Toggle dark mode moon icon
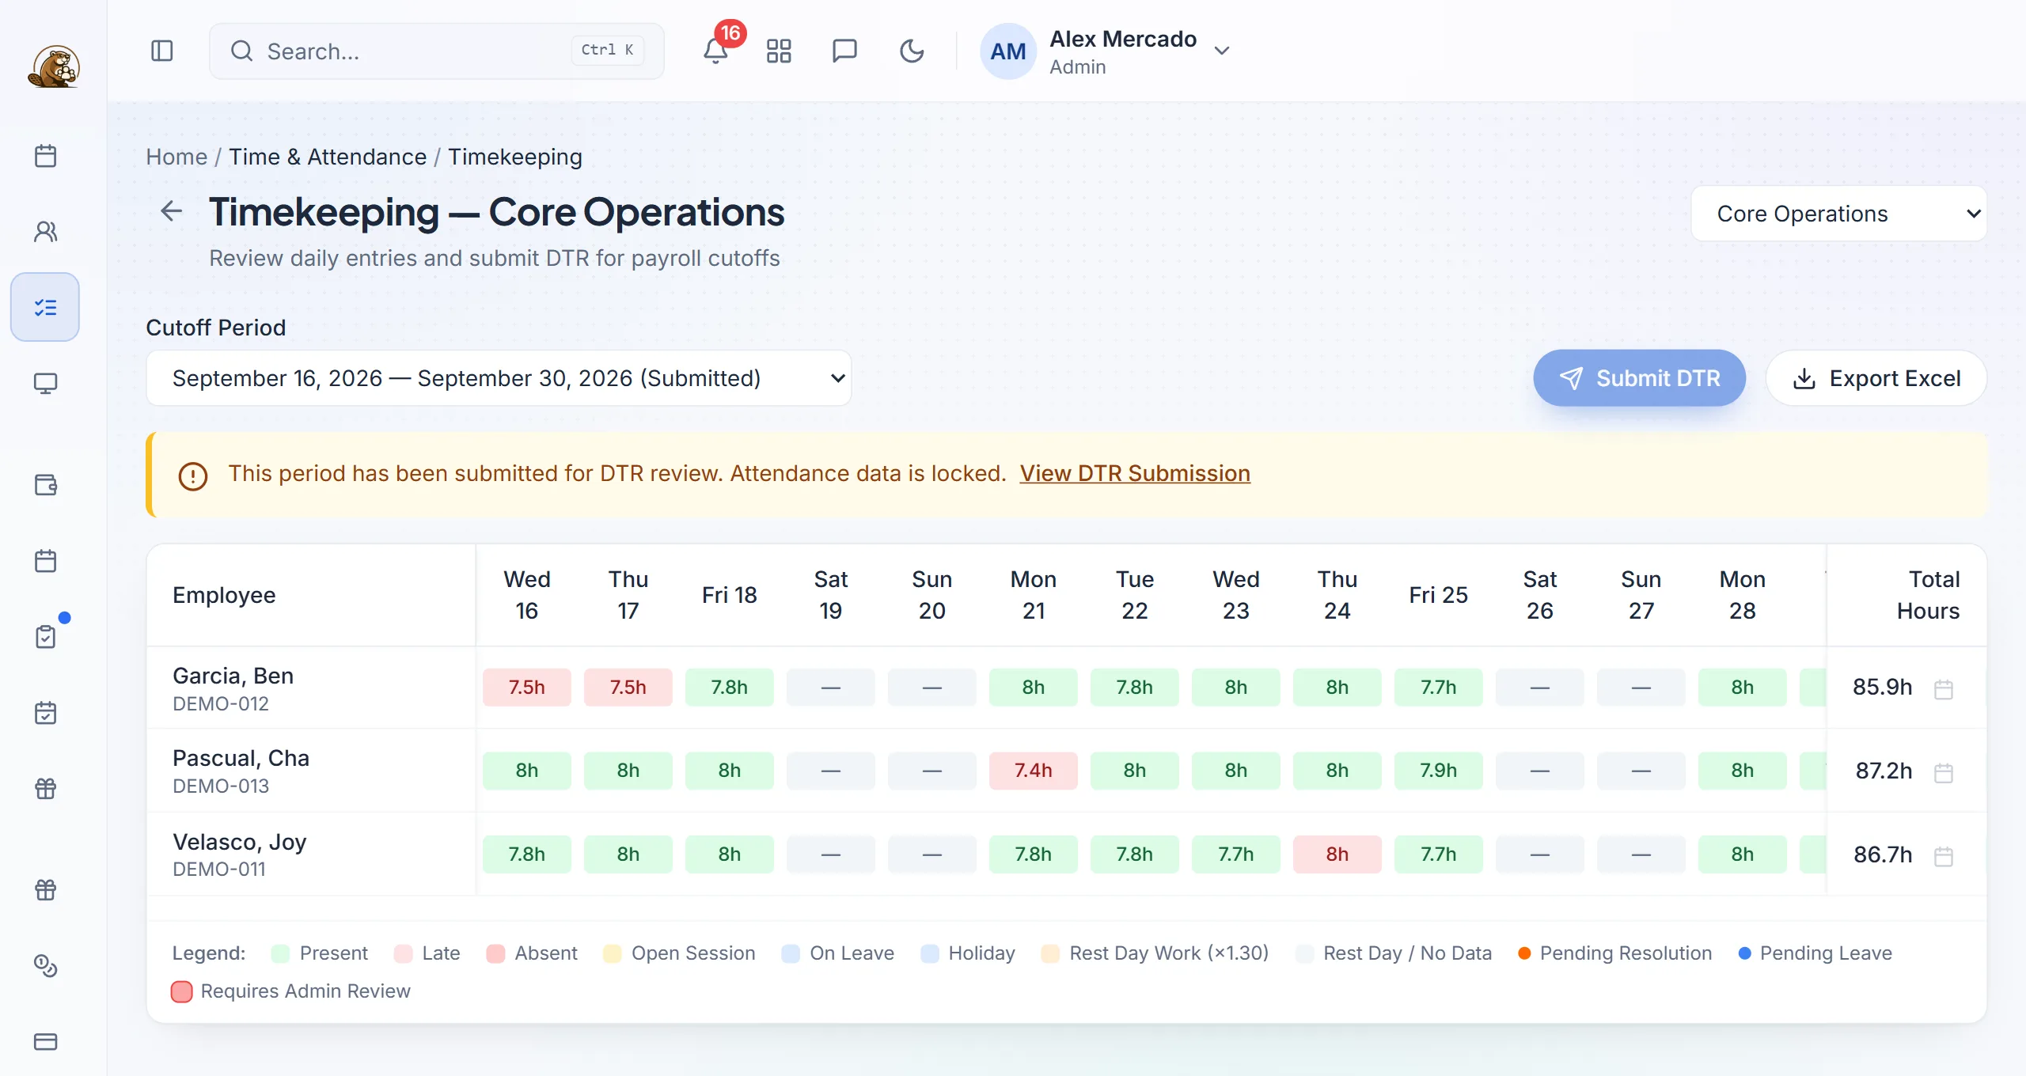 point(912,51)
